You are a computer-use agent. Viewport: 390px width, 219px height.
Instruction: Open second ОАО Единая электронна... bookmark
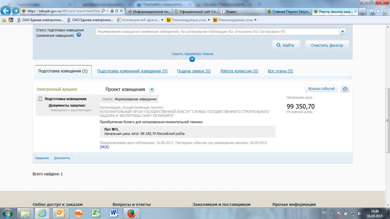pos(90,20)
